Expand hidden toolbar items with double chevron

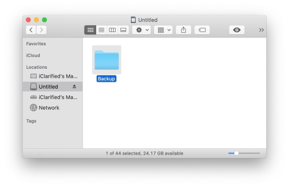pyautogui.click(x=261, y=30)
